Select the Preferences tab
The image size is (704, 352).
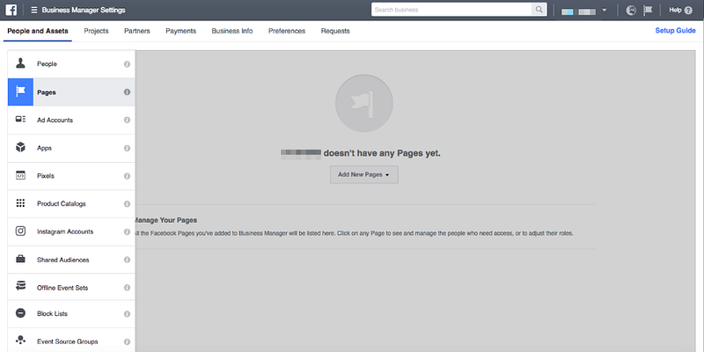pos(287,31)
